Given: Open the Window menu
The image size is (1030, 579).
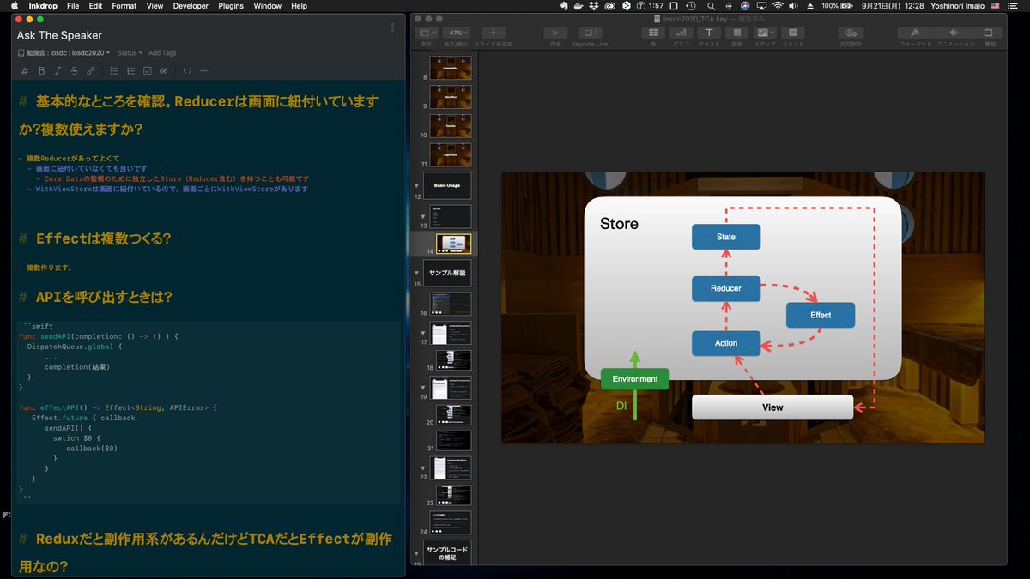Looking at the screenshot, I should pyautogui.click(x=268, y=5).
